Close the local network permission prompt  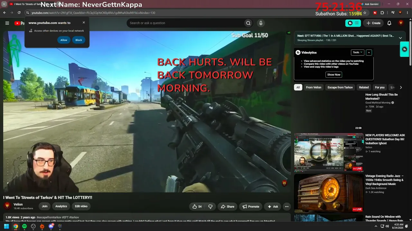84,22
